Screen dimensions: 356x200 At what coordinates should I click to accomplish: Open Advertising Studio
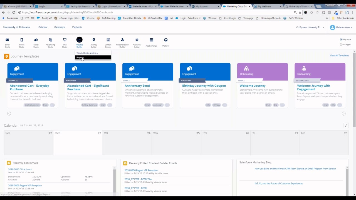(50, 42)
